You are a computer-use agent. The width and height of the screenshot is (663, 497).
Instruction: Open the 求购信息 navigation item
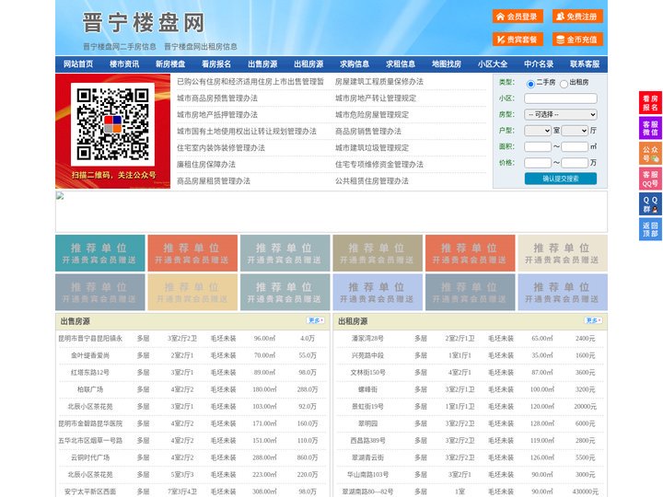pyautogui.click(x=355, y=64)
